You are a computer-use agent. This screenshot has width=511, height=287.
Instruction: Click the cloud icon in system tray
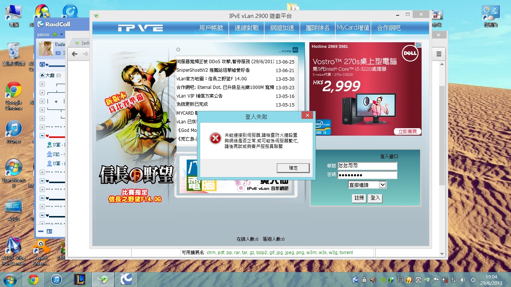coord(418,280)
